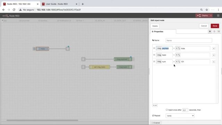This screenshot has height=125, width=222.
Task: Click into the Name input field
Action: coord(189,40)
